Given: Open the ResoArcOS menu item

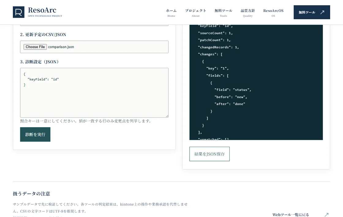Looking at the screenshot, I should [x=273, y=13].
